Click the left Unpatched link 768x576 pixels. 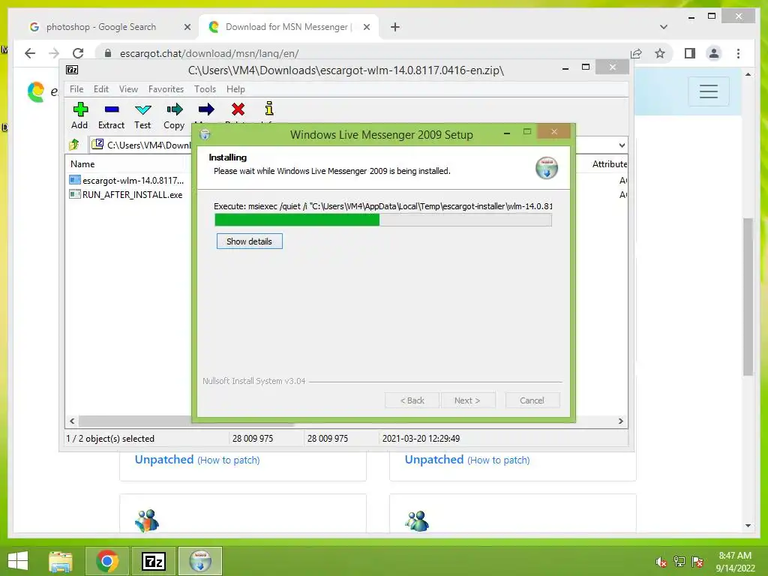[x=164, y=460]
